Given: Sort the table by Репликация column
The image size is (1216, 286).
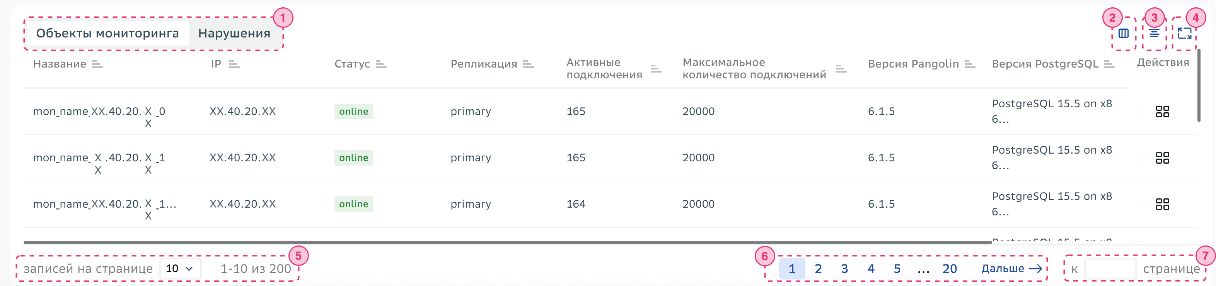Looking at the screenshot, I should pos(528,64).
